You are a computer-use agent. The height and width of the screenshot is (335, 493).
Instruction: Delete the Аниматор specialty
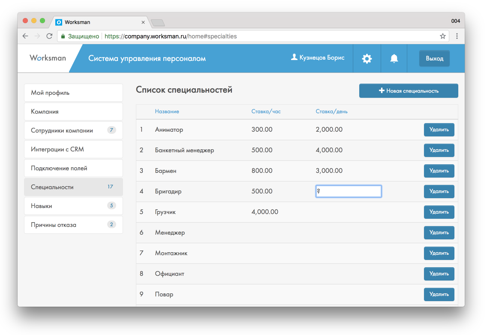439,130
